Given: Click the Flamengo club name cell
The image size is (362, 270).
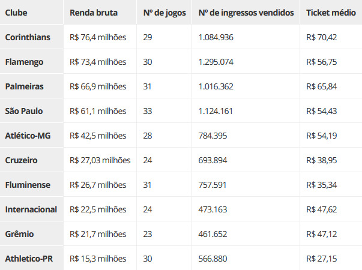Looking at the screenshot, I should tap(24, 62).
